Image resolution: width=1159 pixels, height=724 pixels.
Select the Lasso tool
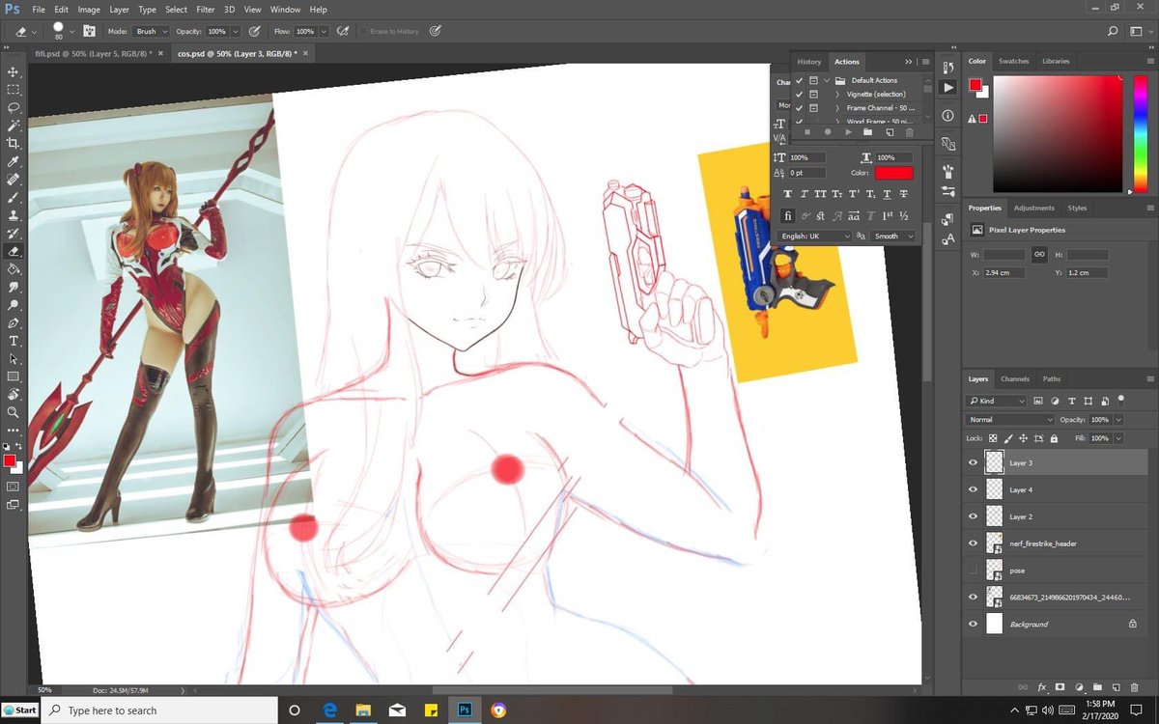click(14, 107)
